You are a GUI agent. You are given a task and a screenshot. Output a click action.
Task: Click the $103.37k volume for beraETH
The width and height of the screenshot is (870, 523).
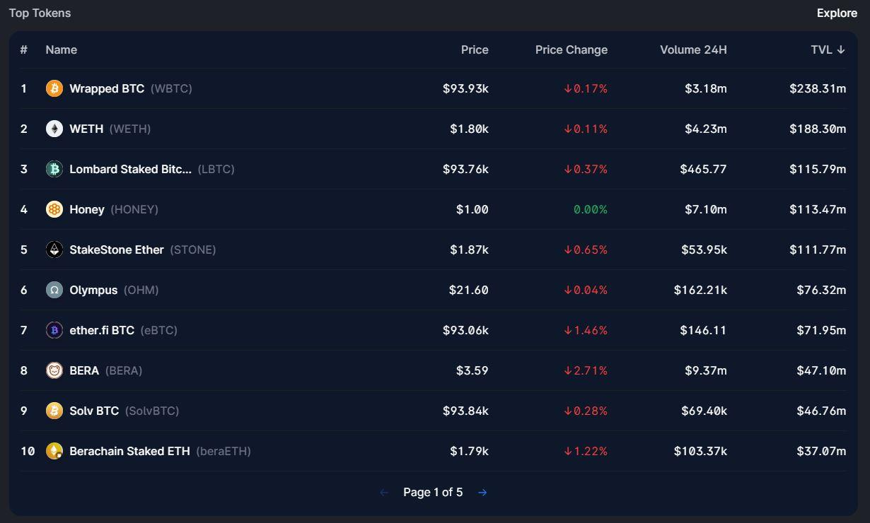pos(701,451)
